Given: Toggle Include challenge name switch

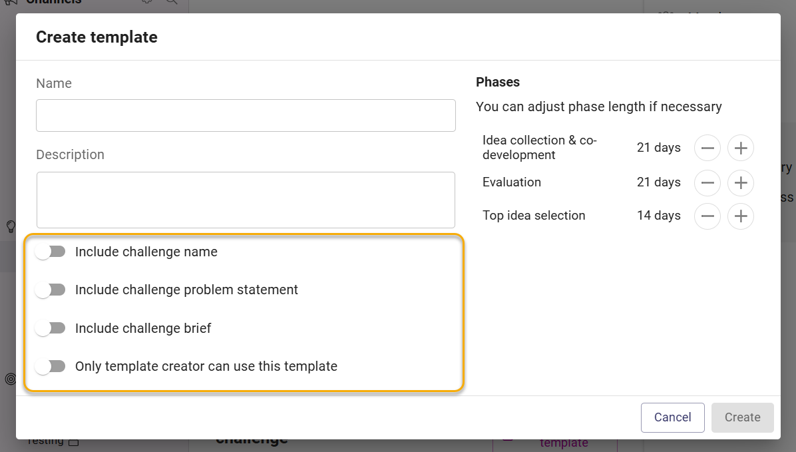Looking at the screenshot, I should tap(51, 252).
